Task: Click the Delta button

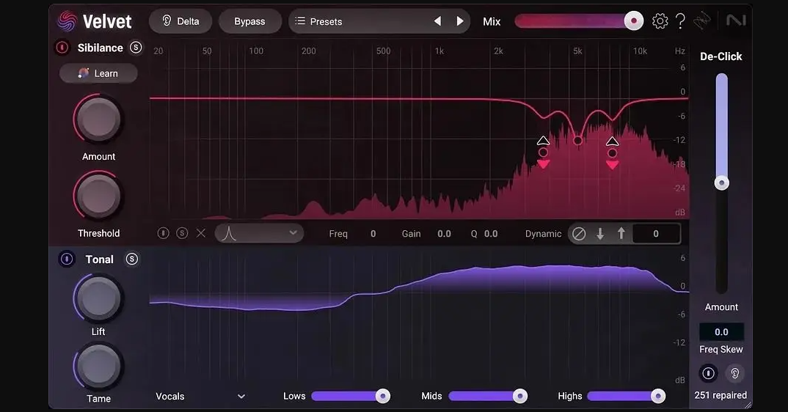Action: tap(180, 21)
